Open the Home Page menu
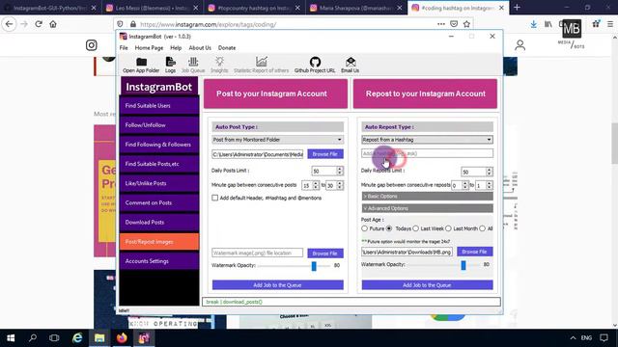Screen dimensions: 618x347 tap(149, 47)
